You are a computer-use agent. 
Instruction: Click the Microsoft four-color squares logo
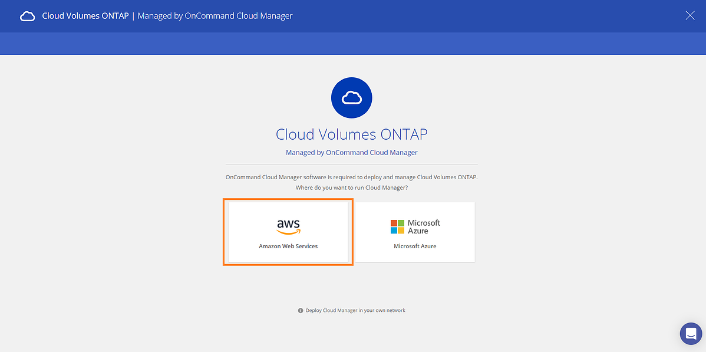point(398,226)
